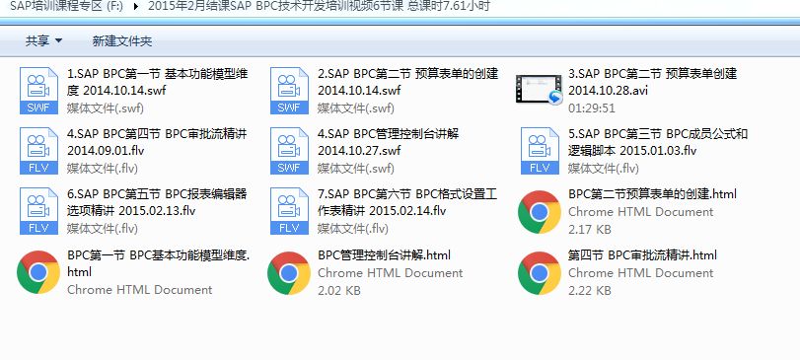Click the 新建文件夹 button
The width and height of the screenshot is (800, 360).
coord(122,40)
